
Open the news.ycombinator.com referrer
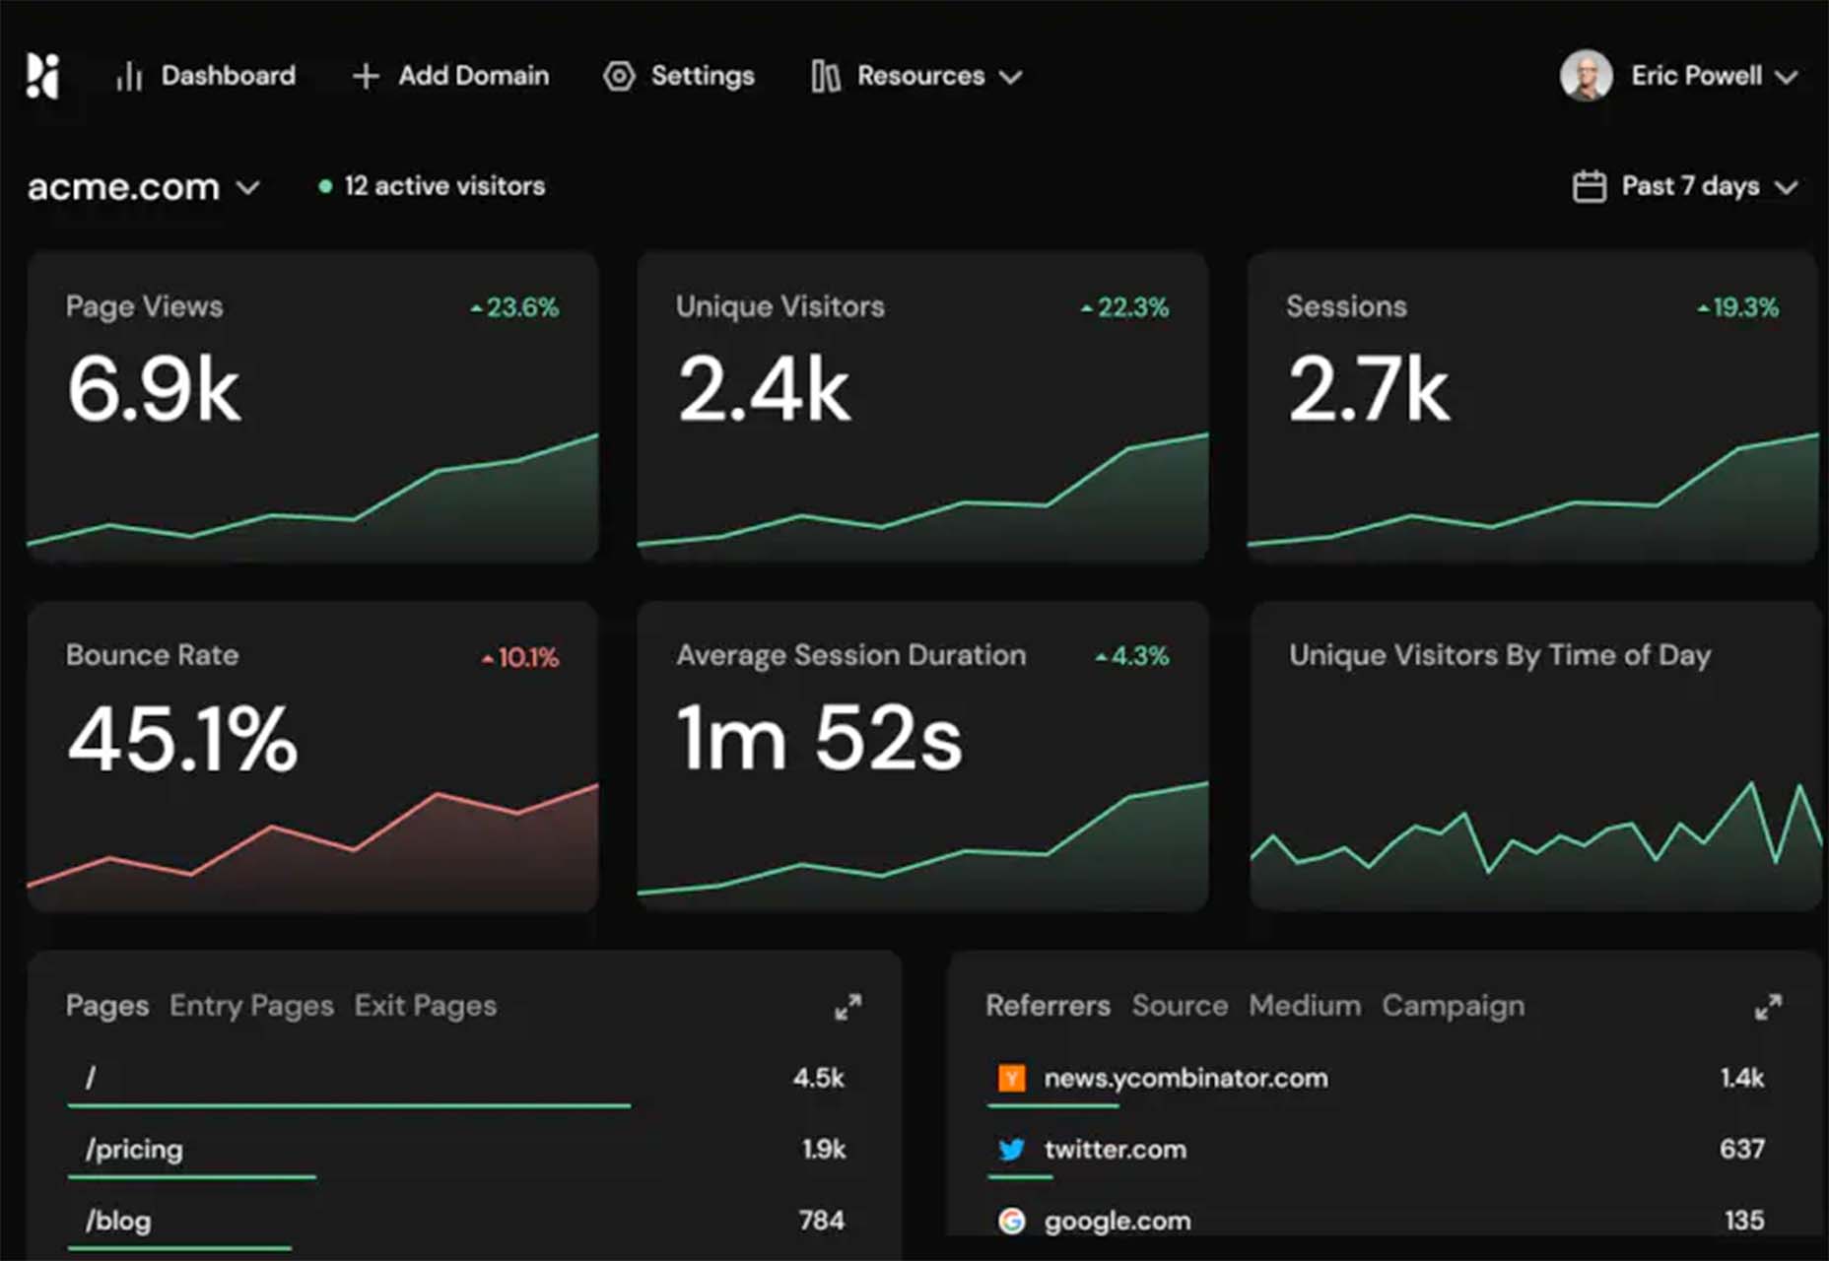[1186, 1078]
